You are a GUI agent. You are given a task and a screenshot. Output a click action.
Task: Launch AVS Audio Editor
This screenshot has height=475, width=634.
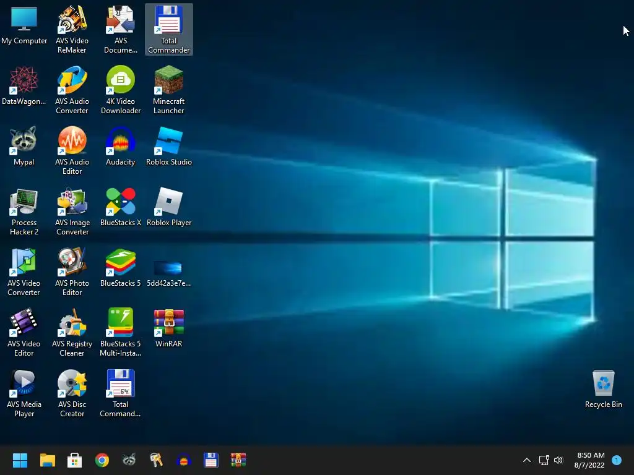pos(72,150)
